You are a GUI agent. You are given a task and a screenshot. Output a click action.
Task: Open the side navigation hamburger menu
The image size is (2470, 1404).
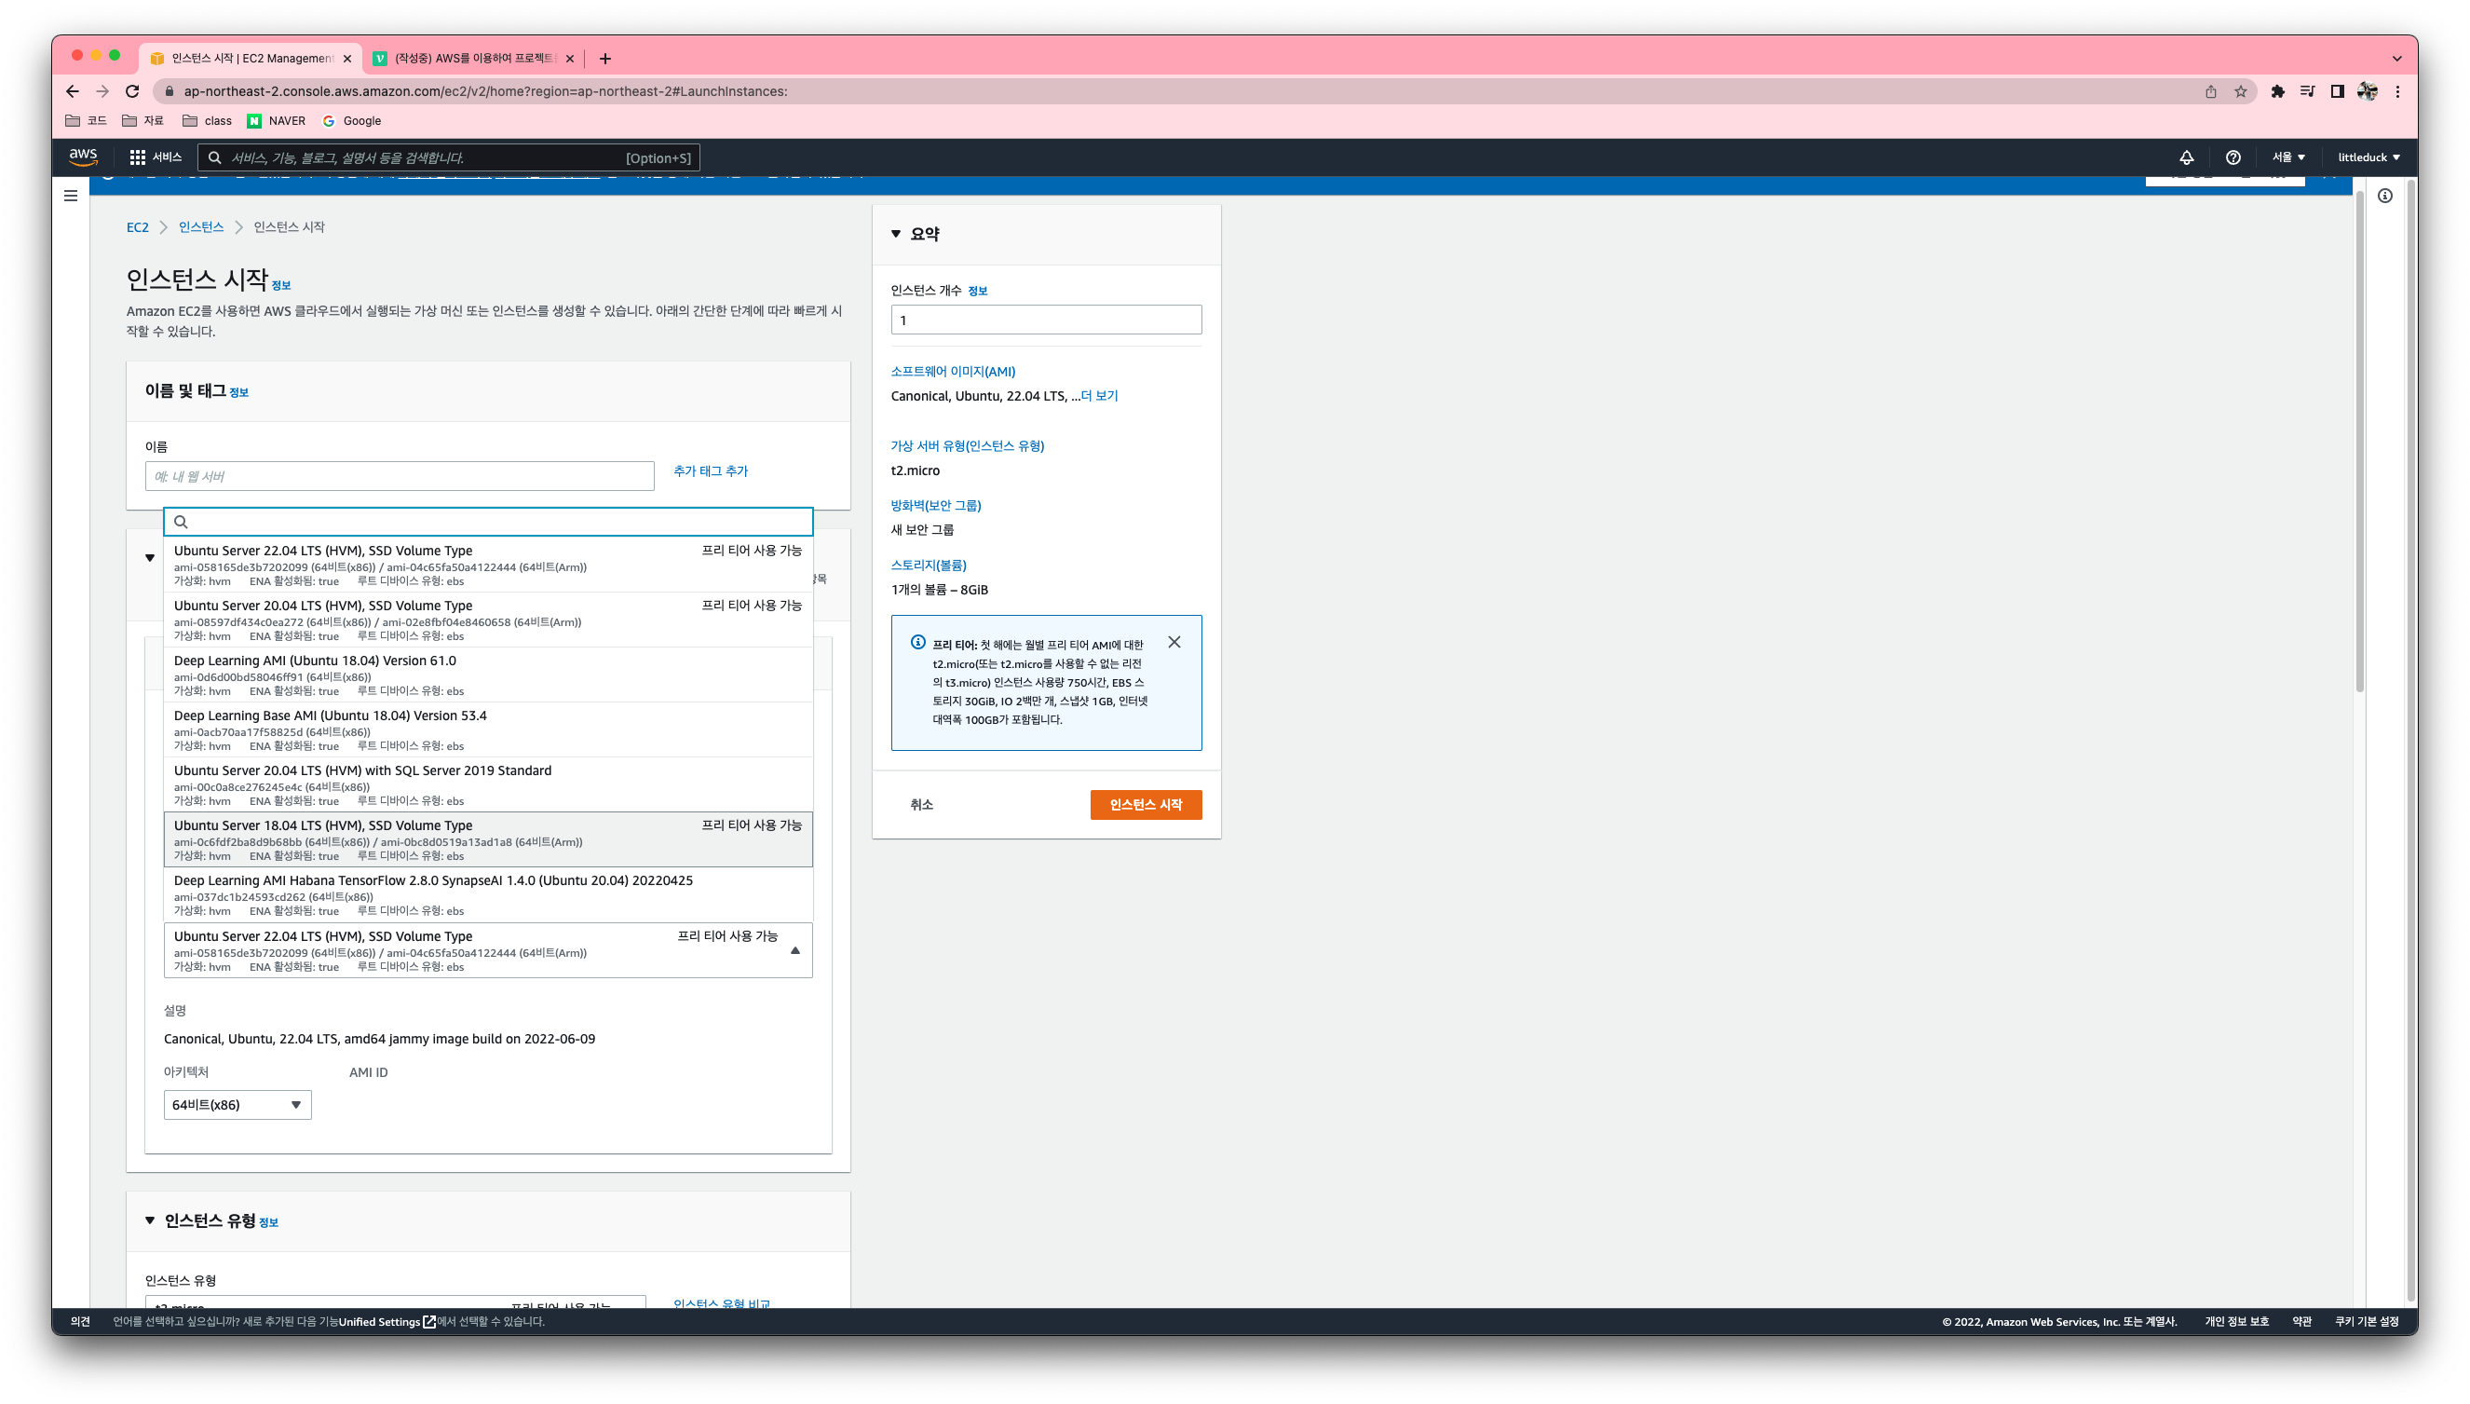pos(71,196)
